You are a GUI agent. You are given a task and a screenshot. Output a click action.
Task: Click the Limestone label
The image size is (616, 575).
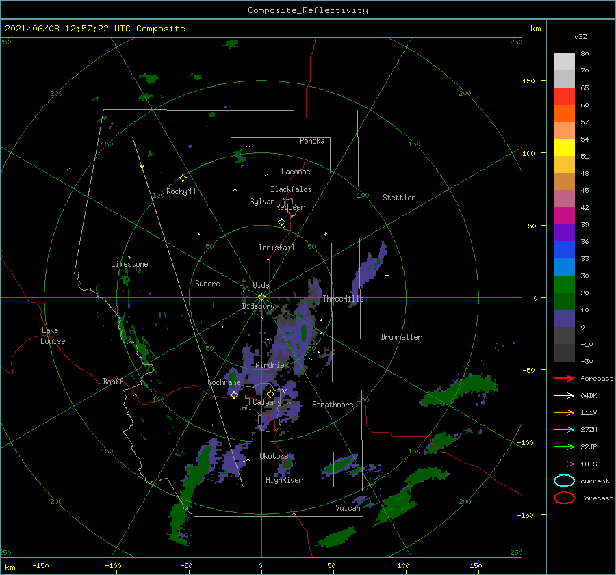pos(129,264)
